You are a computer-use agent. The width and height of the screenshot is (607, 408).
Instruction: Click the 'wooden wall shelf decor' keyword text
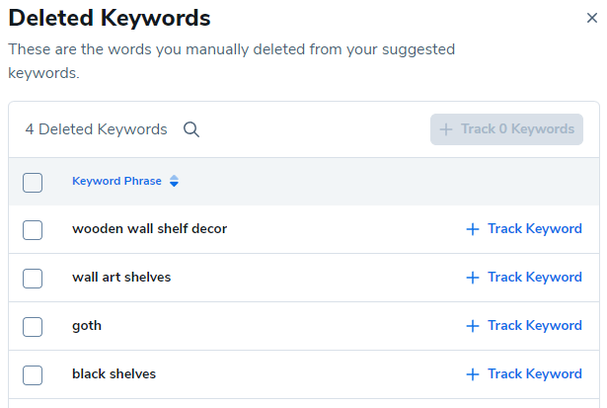pos(149,229)
